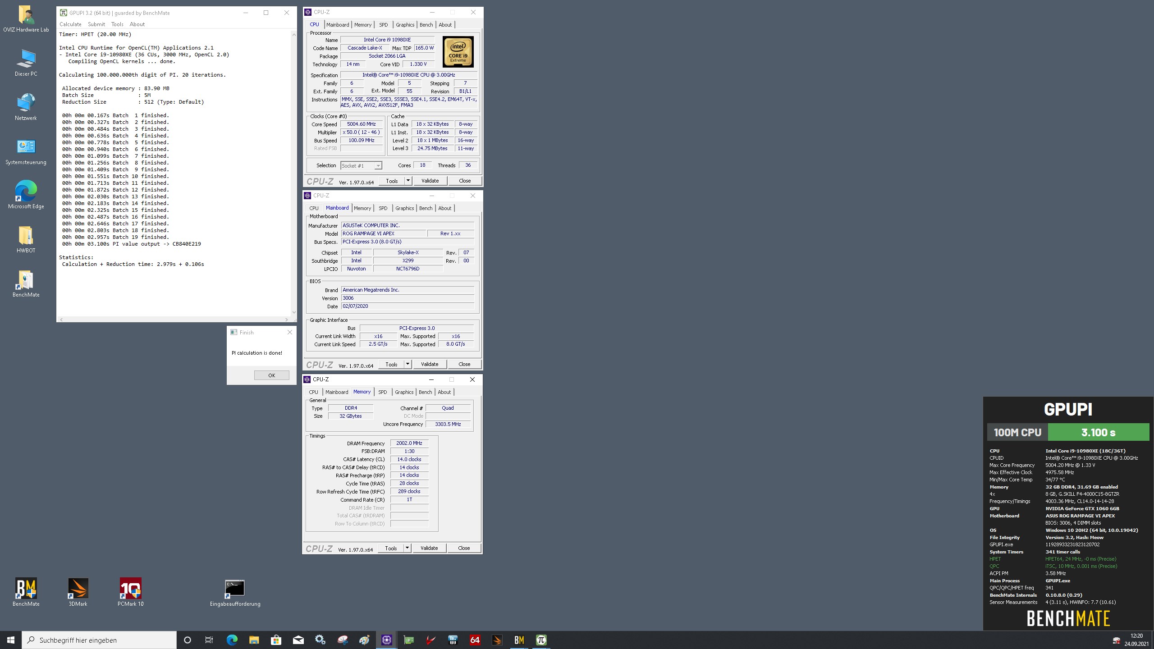Click Validate in the top CPU-Z window
Image resolution: width=1154 pixels, height=649 pixels.
pos(430,181)
